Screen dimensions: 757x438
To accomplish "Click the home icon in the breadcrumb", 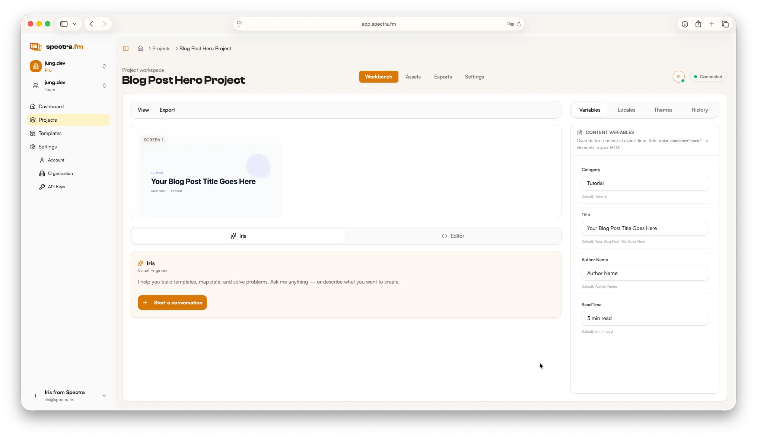I will click(x=140, y=48).
